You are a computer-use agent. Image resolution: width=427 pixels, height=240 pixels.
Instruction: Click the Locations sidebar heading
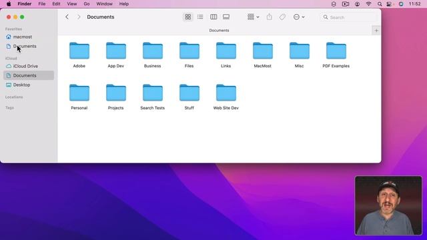[x=14, y=97]
